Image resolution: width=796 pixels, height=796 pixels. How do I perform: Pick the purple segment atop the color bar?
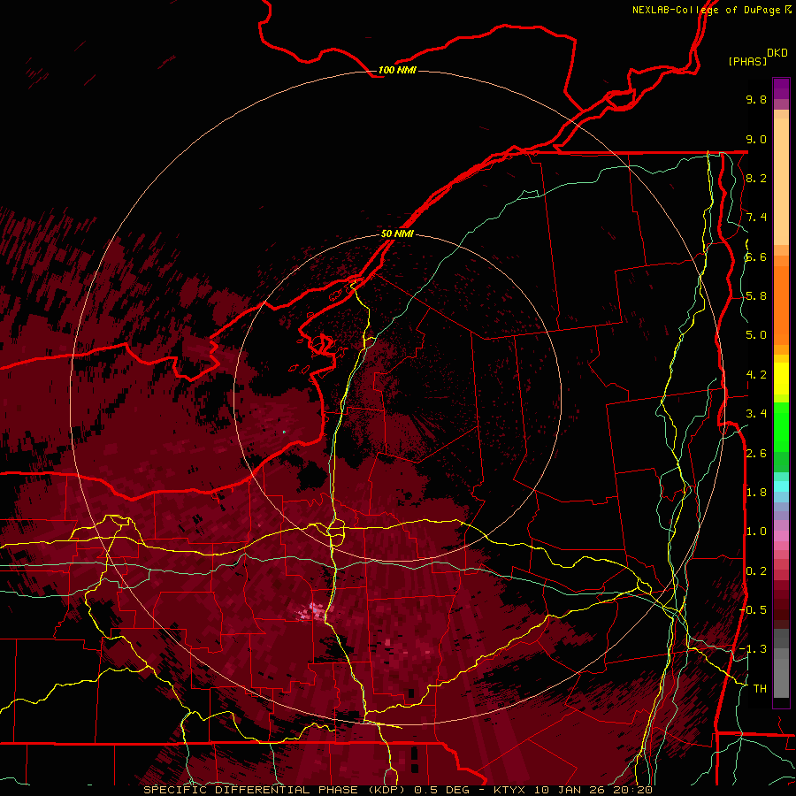coord(781,89)
